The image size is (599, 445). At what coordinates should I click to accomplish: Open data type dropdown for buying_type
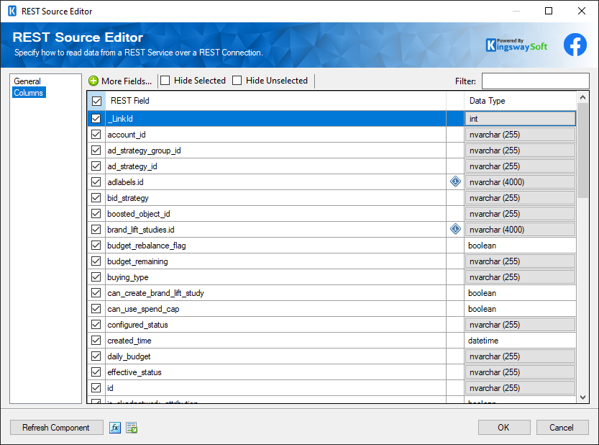coord(520,277)
